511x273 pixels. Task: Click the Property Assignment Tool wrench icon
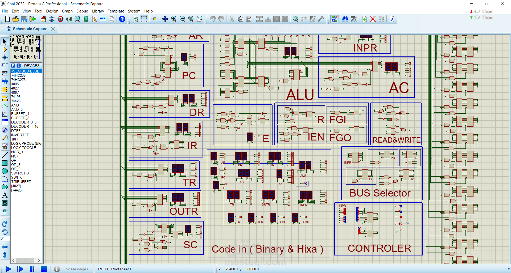click(354, 19)
